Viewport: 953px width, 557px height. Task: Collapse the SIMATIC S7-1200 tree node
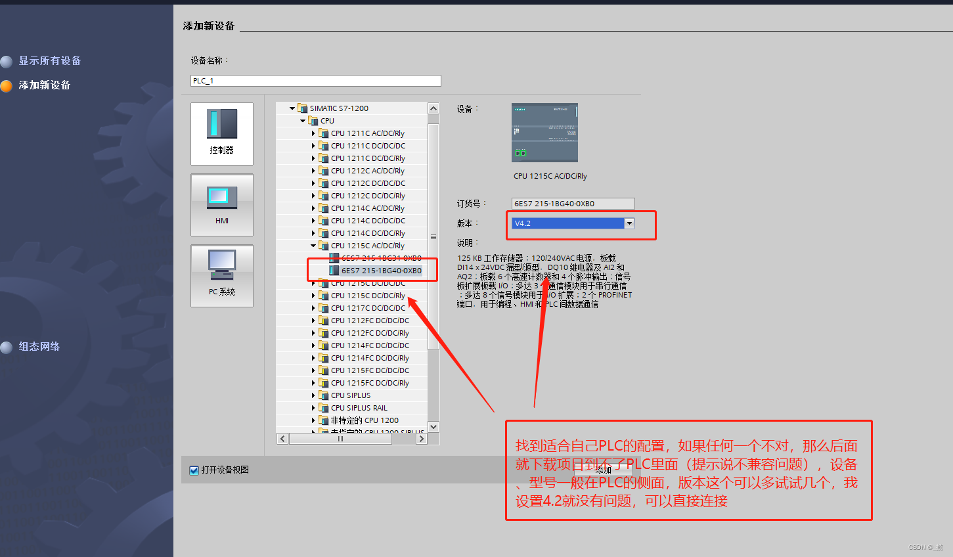pyautogui.click(x=292, y=108)
